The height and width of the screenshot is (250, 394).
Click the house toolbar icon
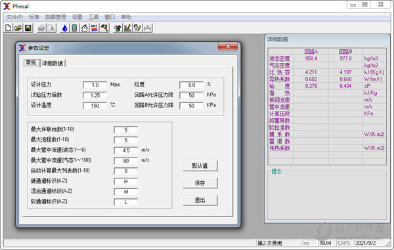coord(85,28)
